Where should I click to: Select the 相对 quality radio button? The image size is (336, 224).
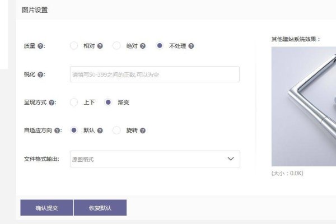click(74, 46)
